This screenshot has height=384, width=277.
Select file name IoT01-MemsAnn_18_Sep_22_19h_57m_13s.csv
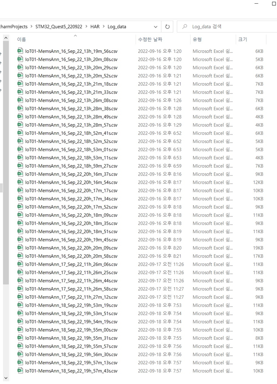[71, 363]
